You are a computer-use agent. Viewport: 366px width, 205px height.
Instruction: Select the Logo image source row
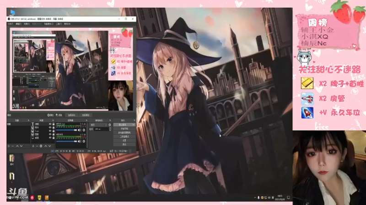pos(43,131)
